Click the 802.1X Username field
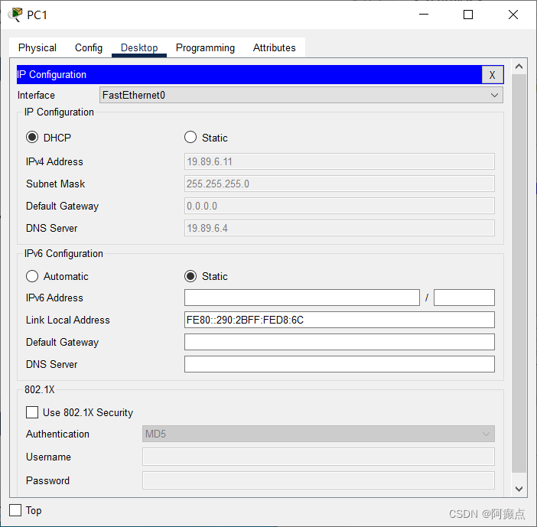This screenshot has height=527, width=537. 318,457
